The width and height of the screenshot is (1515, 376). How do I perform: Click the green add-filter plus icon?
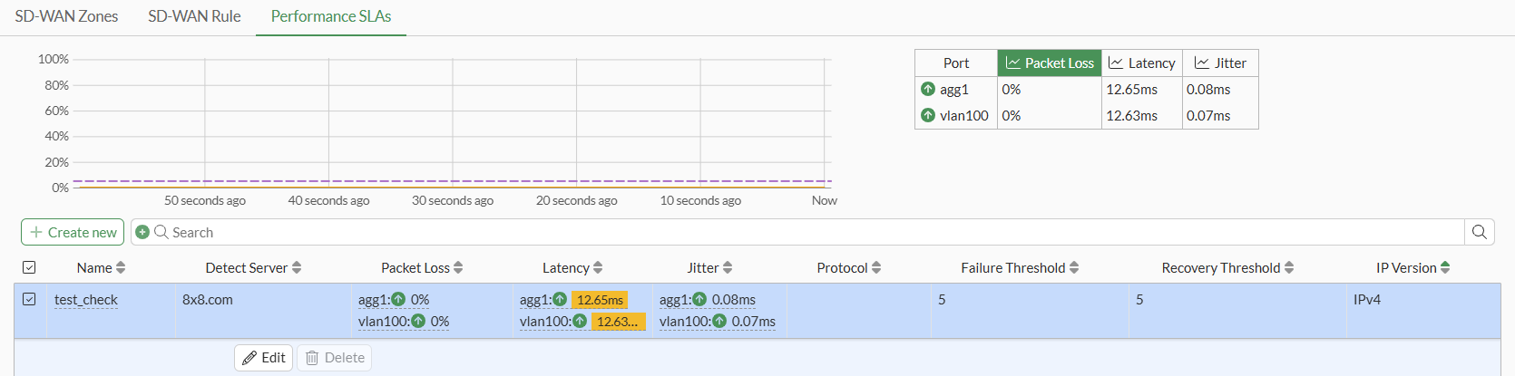point(142,232)
